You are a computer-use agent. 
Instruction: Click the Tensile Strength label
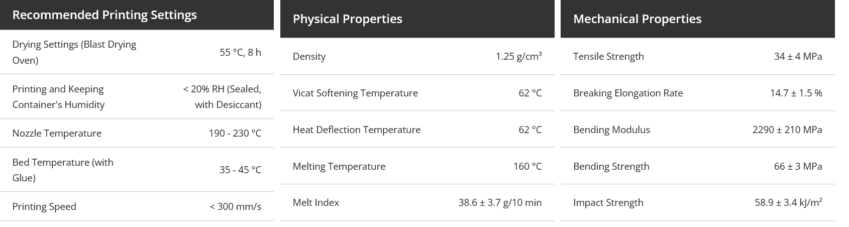pos(608,56)
